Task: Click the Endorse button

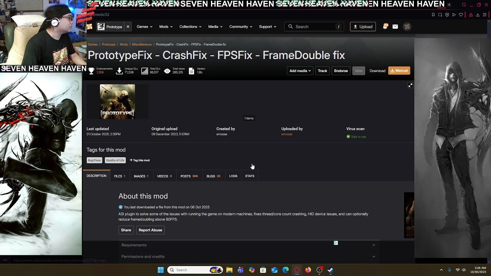Action: point(341,71)
